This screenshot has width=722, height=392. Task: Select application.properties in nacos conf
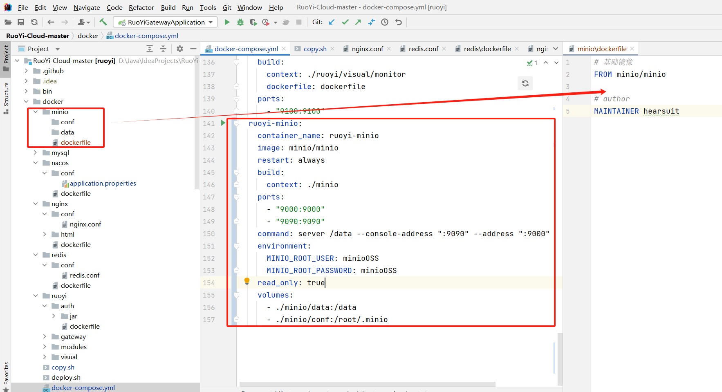tap(103, 183)
